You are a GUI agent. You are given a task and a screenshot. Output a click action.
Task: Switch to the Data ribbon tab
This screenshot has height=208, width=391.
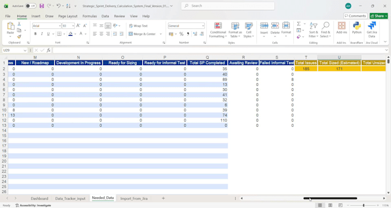pos(105,16)
